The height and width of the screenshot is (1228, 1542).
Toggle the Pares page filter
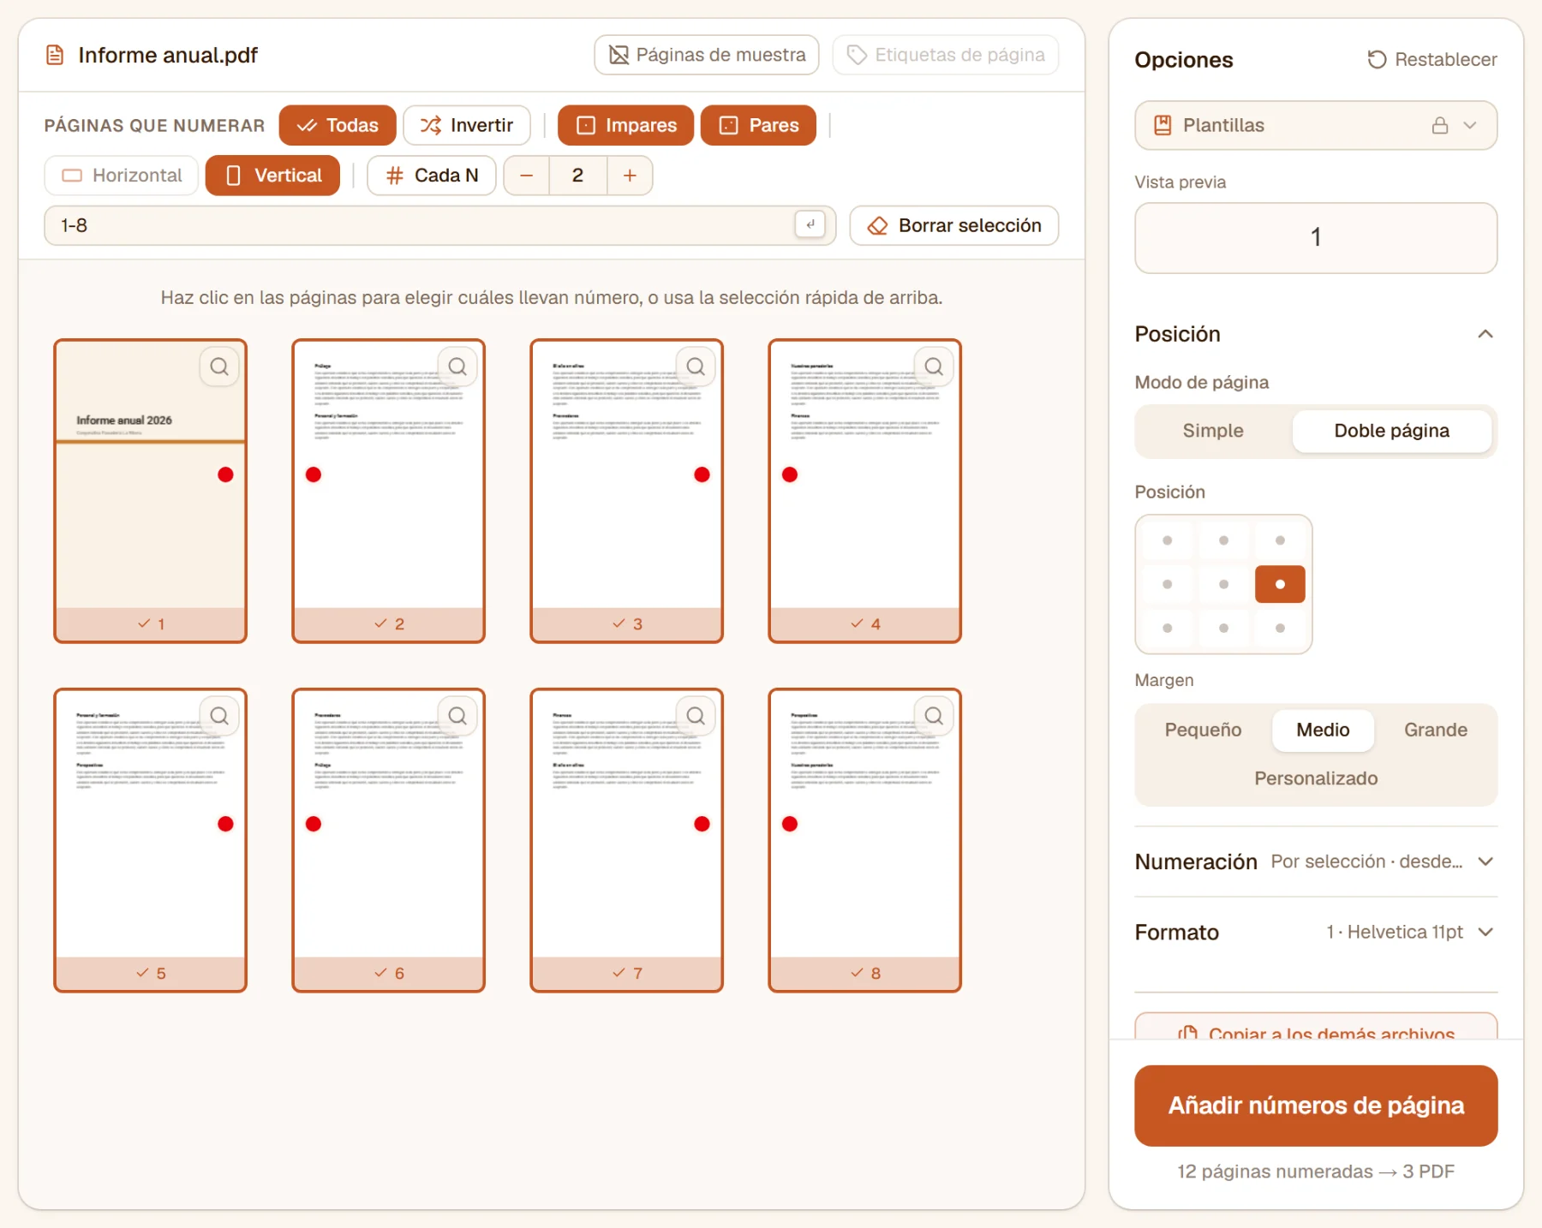point(758,126)
